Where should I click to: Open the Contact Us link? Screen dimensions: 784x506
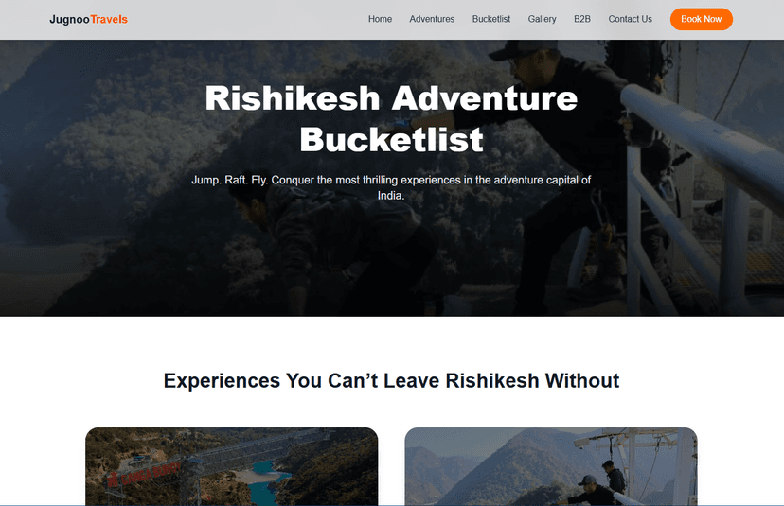click(x=630, y=19)
